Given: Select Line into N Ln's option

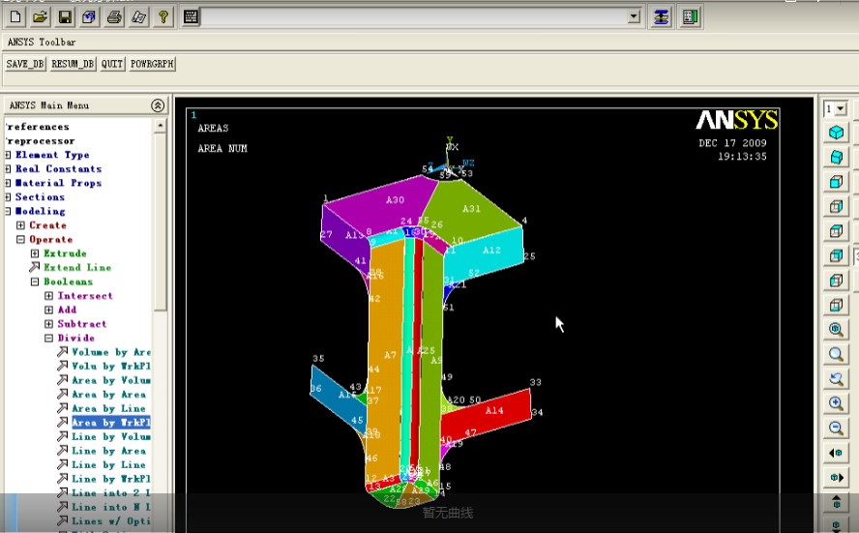Looking at the screenshot, I should tap(111, 507).
